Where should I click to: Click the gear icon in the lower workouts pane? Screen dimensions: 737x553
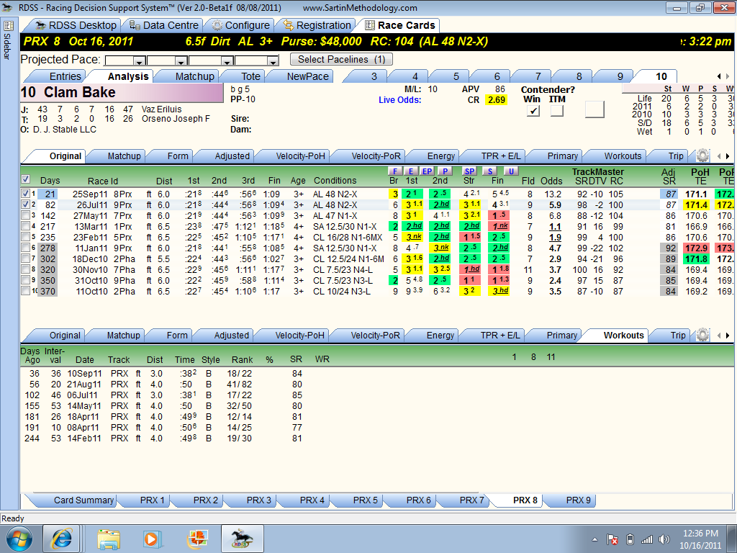[702, 335]
